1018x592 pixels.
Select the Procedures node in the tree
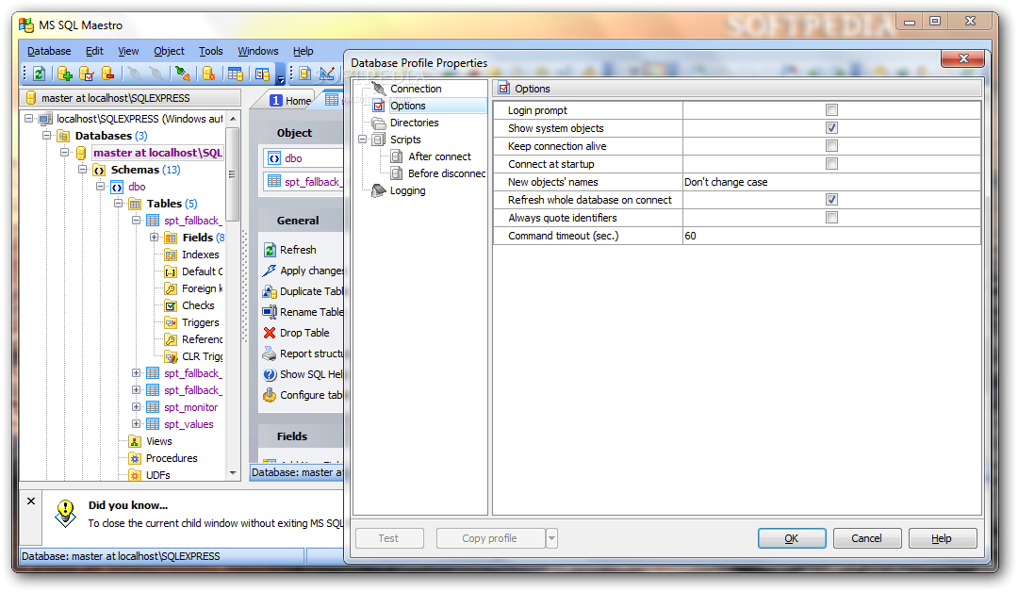(x=172, y=458)
